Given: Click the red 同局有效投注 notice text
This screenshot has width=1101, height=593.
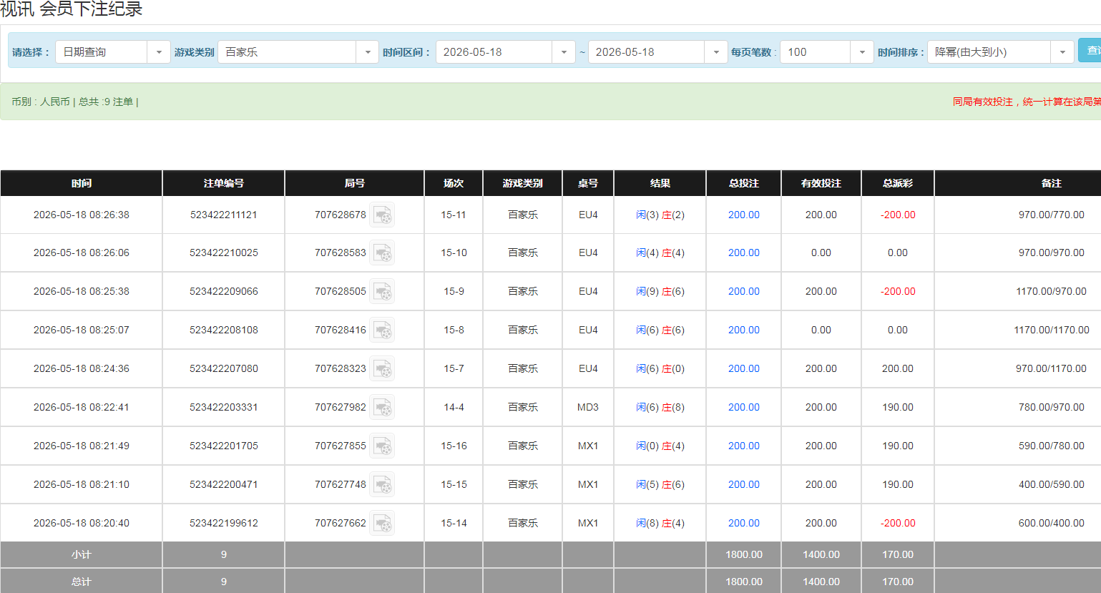Looking at the screenshot, I should [x=1027, y=102].
